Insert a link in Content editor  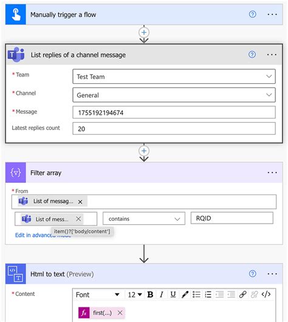coord(243,295)
